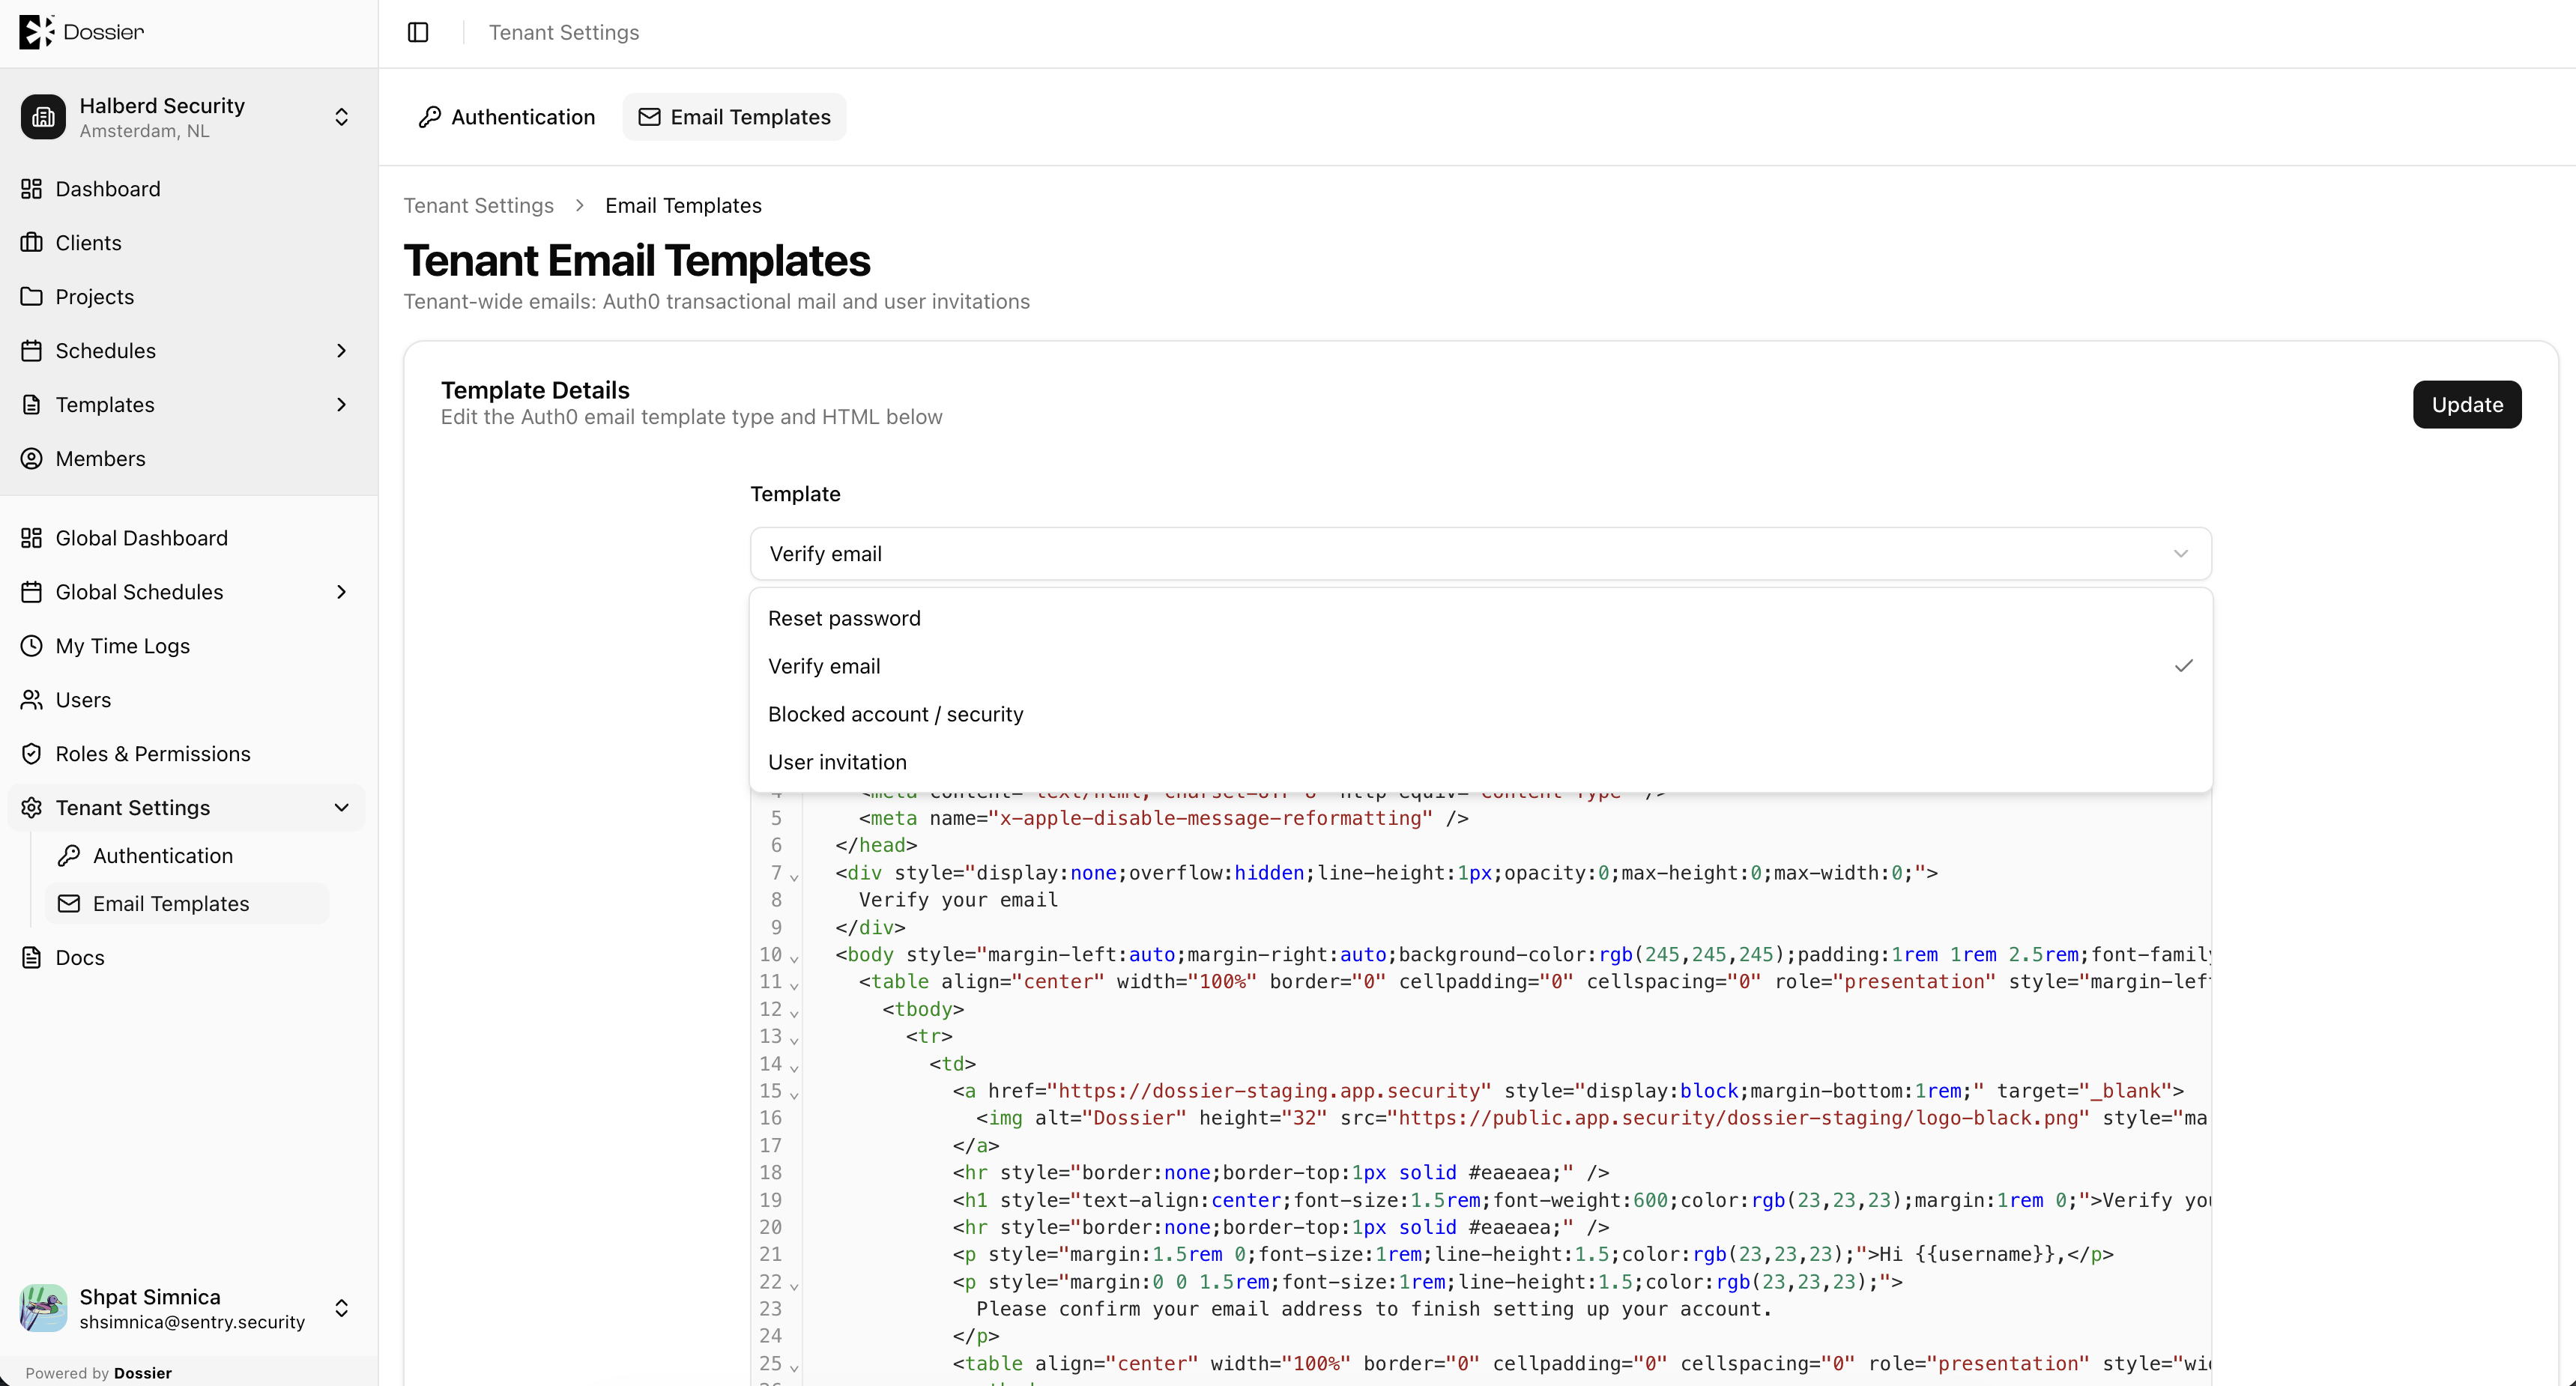The width and height of the screenshot is (2576, 1386).
Task: Click code line 'Please confirm your email address'
Action: pyautogui.click(x=1374, y=1309)
